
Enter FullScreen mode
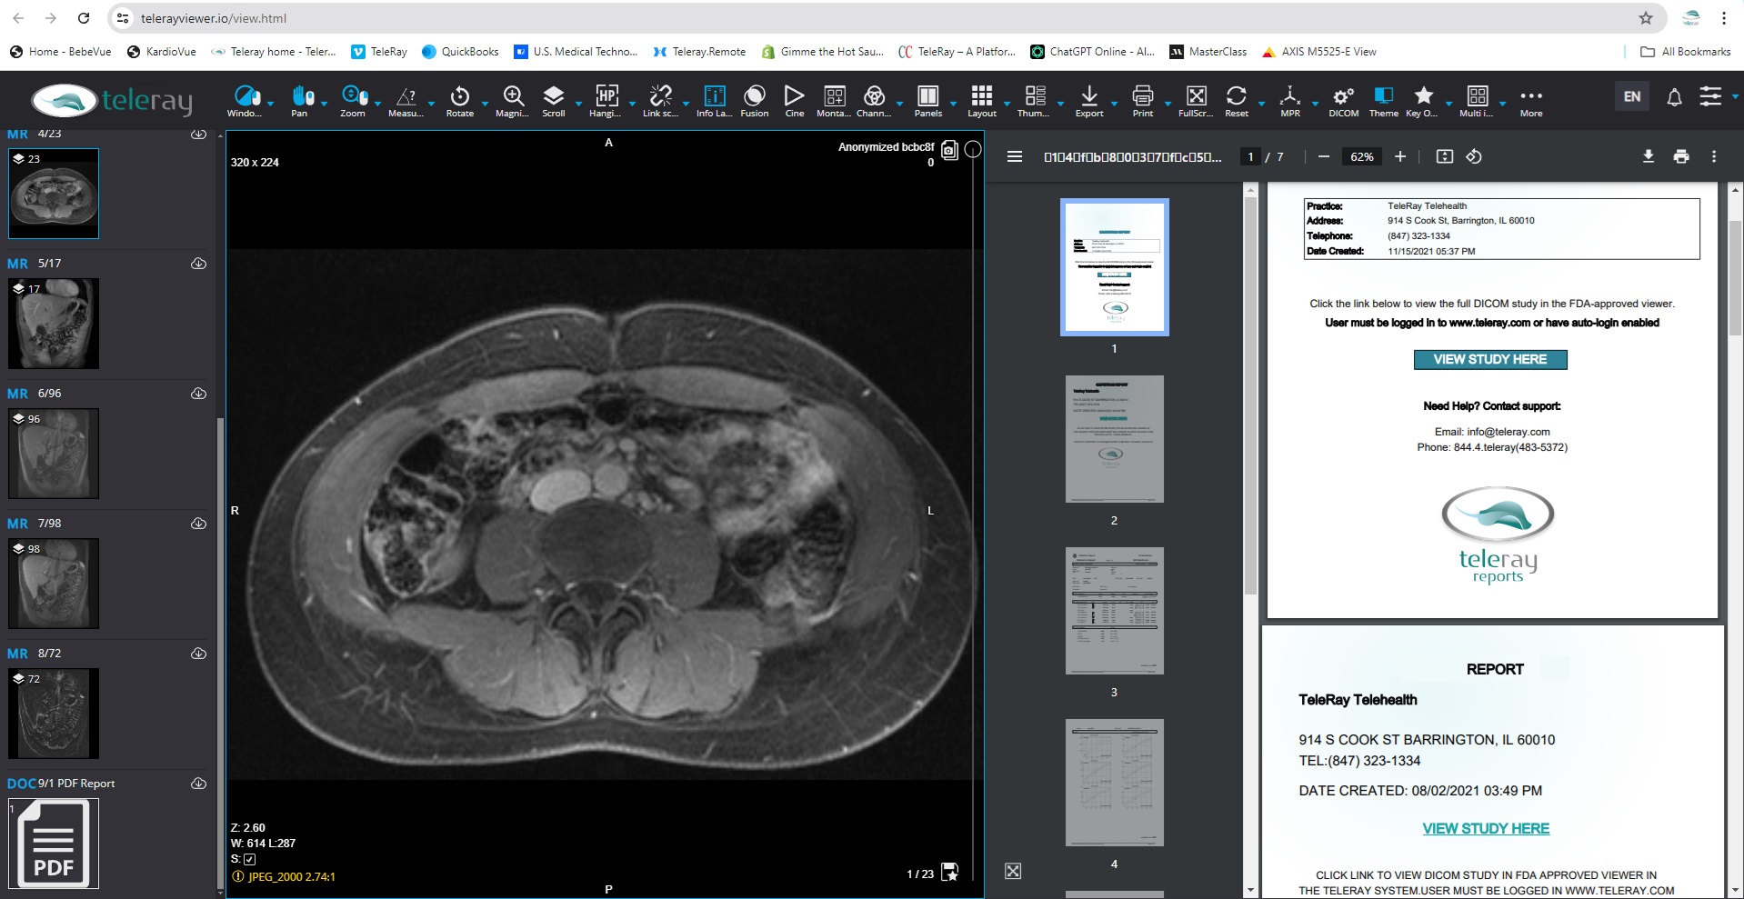click(1197, 100)
